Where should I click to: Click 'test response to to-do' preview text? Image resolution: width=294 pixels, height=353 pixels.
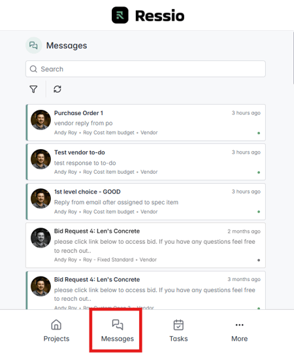[85, 163]
